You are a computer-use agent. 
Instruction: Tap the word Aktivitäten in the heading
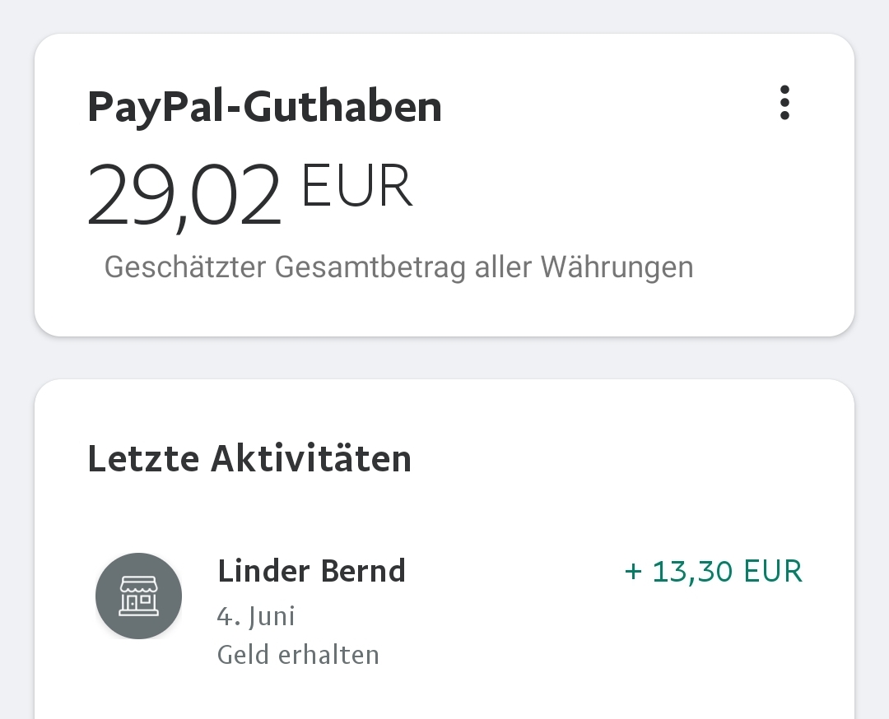click(x=310, y=457)
